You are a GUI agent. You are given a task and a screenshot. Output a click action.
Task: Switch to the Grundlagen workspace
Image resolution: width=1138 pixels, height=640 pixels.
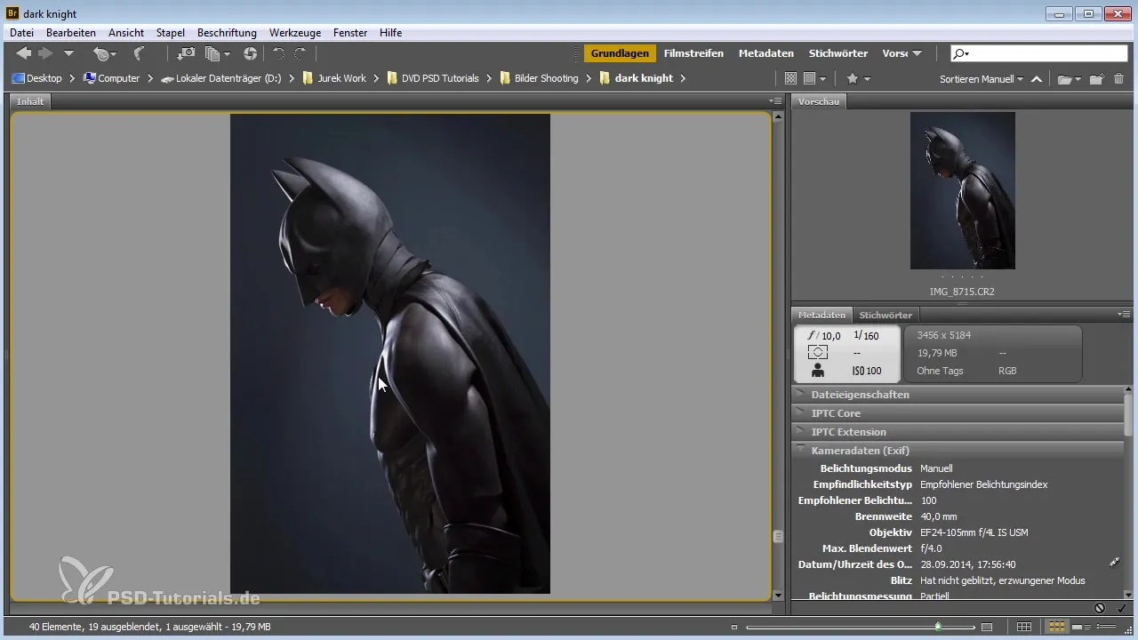pyautogui.click(x=620, y=53)
